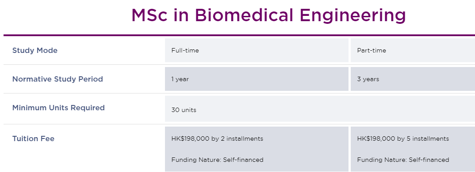The width and height of the screenshot is (475, 172).
Task: Click part-time Funding Nature: Self-financed text
Action: point(403,160)
